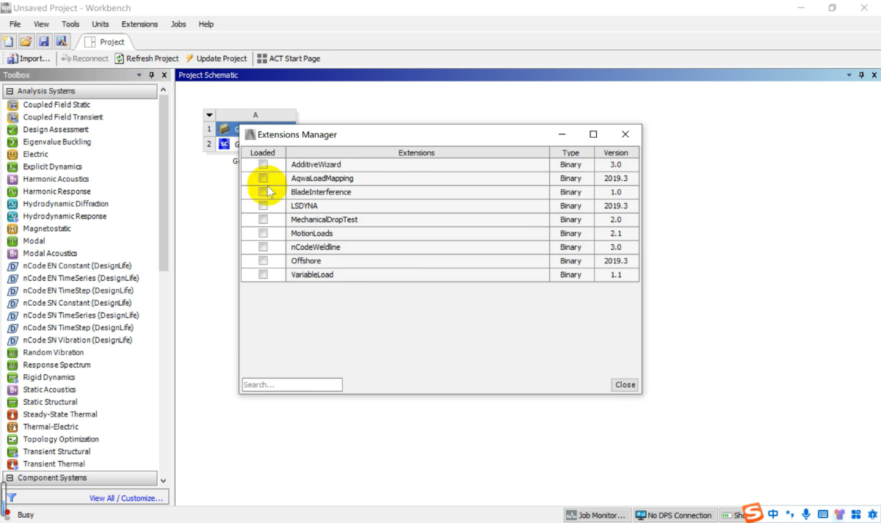Image resolution: width=881 pixels, height=523 pixels.
Task: Click View All / Customize link
Action: [126, 498]
